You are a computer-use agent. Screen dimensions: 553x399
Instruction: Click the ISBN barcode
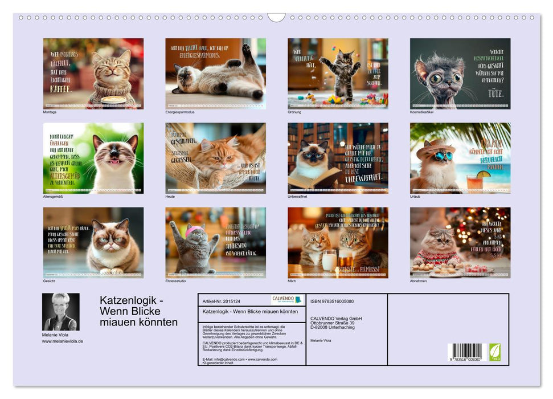click(464, 352)
